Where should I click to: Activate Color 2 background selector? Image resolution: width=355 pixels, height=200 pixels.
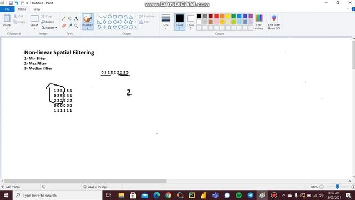[191, 22]
